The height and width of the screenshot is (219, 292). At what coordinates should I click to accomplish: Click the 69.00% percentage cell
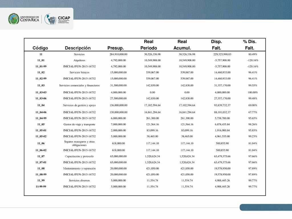click(x=253, y=105)
